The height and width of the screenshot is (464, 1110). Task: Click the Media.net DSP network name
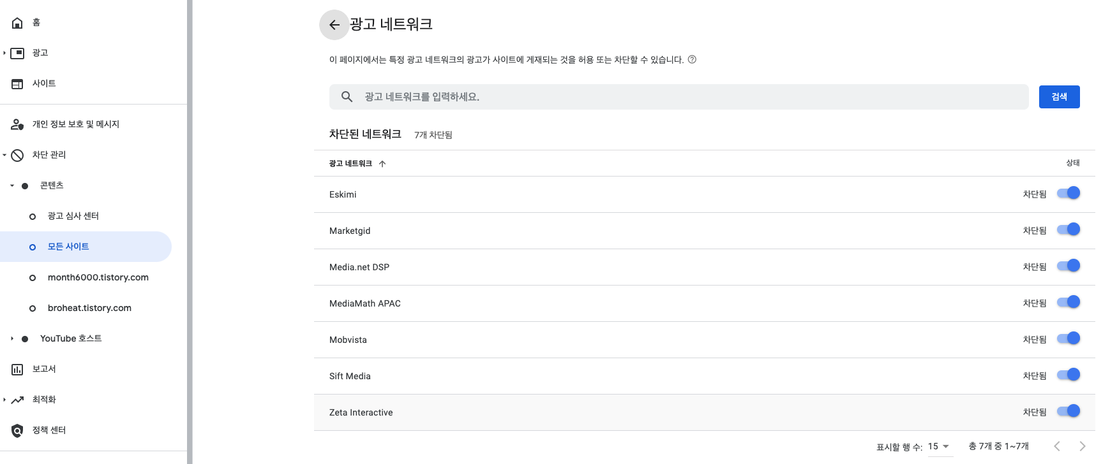(359, 267)
